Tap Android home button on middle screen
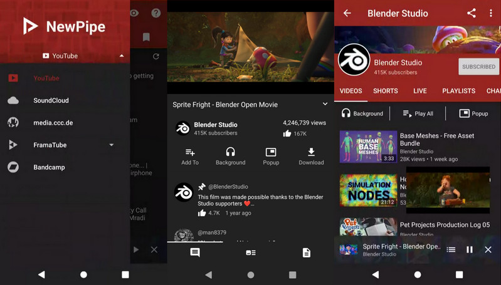 (251, 274)
